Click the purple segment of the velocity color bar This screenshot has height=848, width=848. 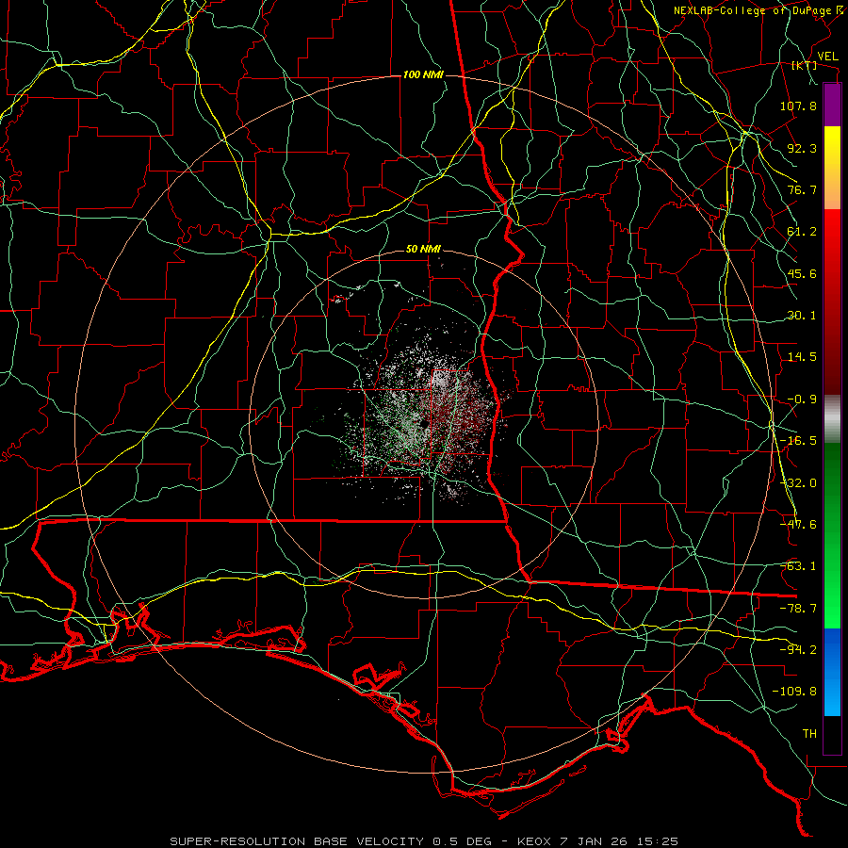(x=832, y=105)
